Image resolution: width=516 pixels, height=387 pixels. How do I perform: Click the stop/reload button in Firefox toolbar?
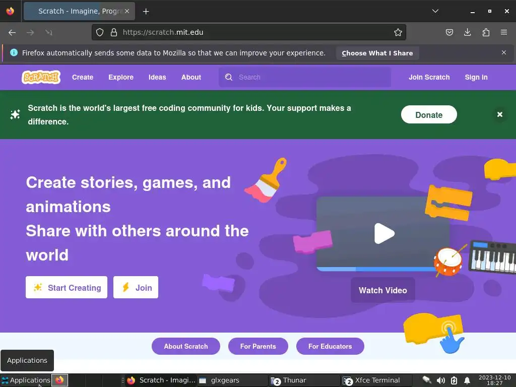click(49, 32)
